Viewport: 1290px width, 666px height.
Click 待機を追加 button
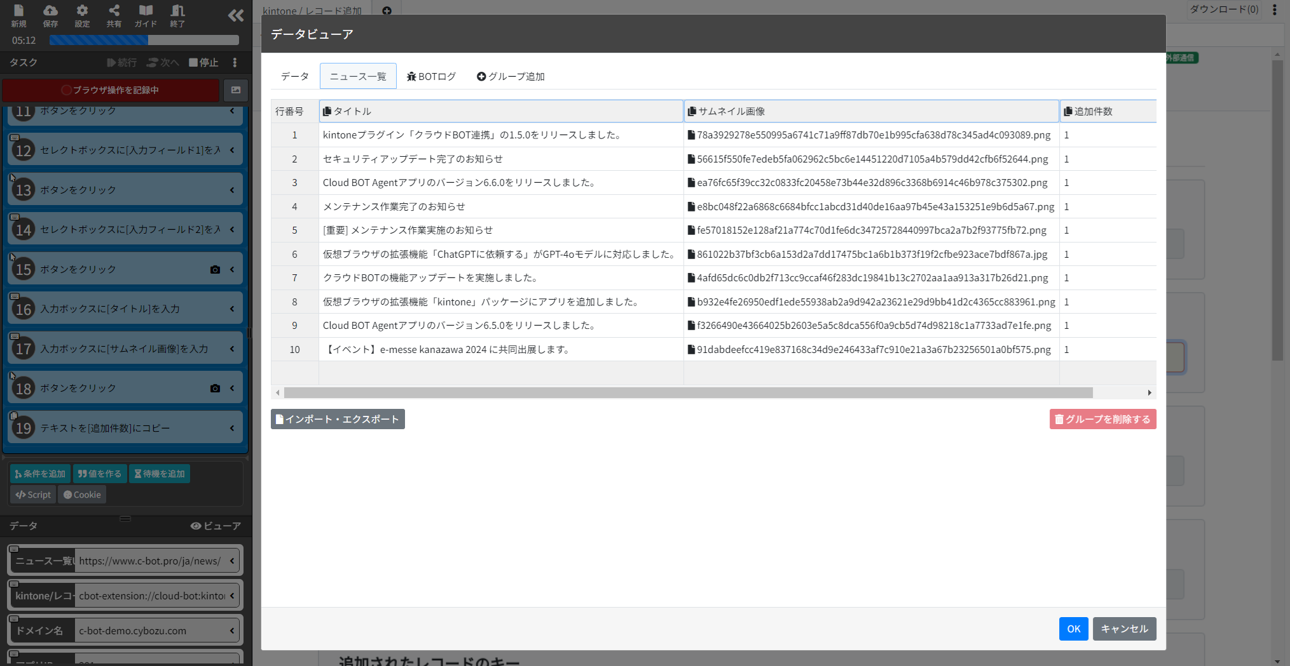tap(160, 474)
